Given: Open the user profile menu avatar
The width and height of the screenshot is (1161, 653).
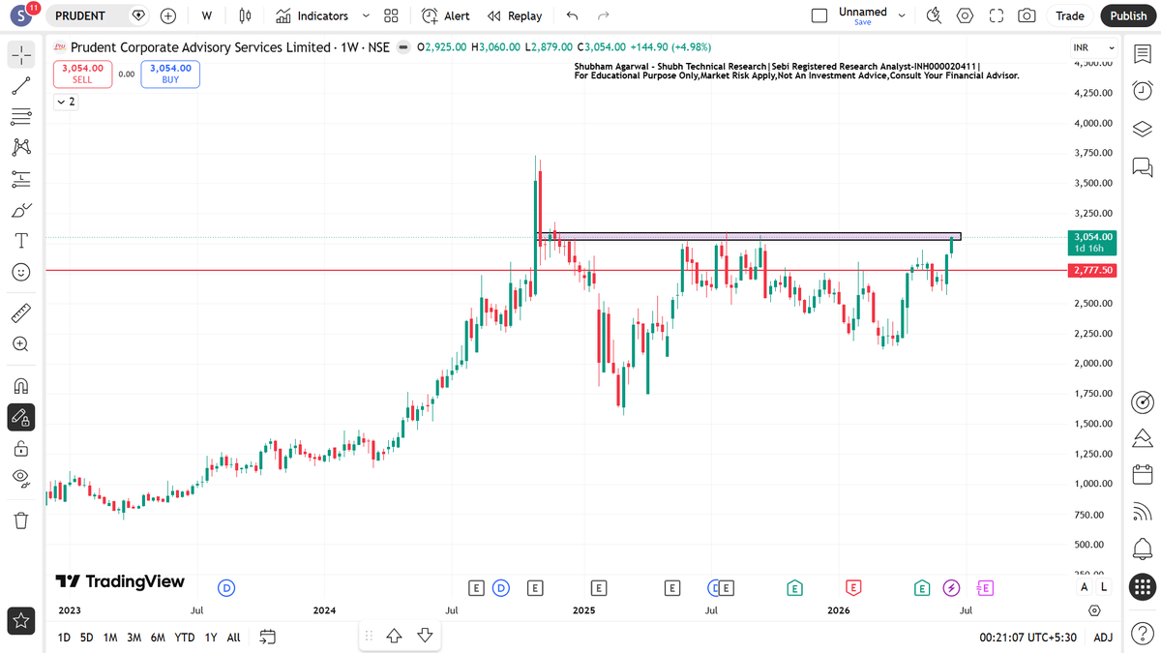Looking at the screenshot, I should (x=21, y=15).
